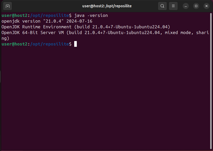
Task: Click the last prompt's "/opt/reposilite" path
Action: [50, 44]
